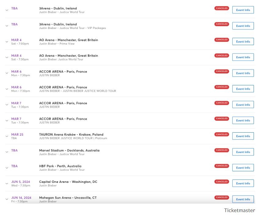
Task: Click the MAR 25 date label
Action: [x=17, y=134]
